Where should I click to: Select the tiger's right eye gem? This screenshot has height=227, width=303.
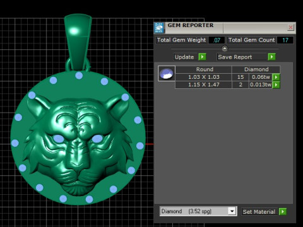click(97, 139)
